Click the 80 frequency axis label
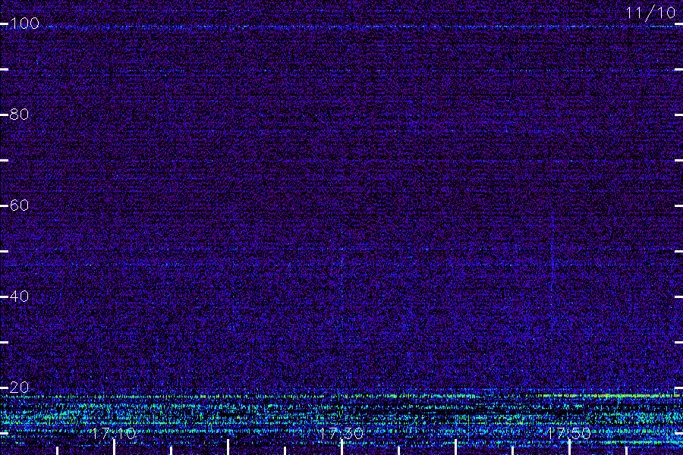 19,114
